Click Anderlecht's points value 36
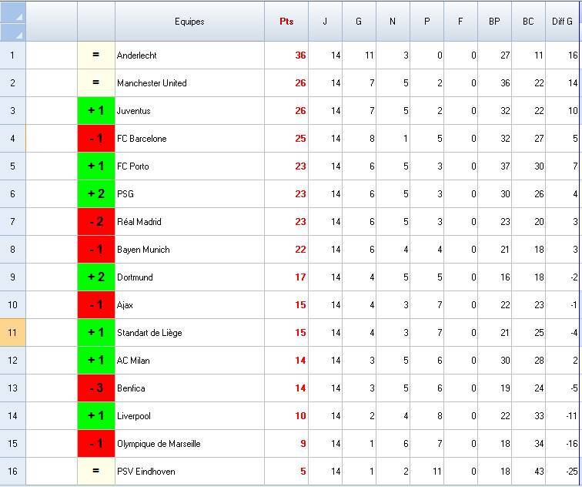The width and height of the screenshot is (582, 487). [286, 55]
